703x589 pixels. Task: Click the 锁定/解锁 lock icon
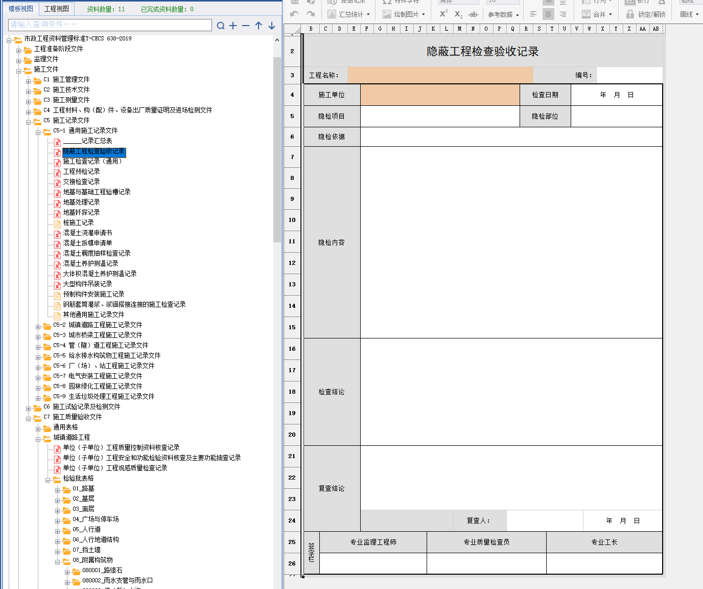[630, 14]
